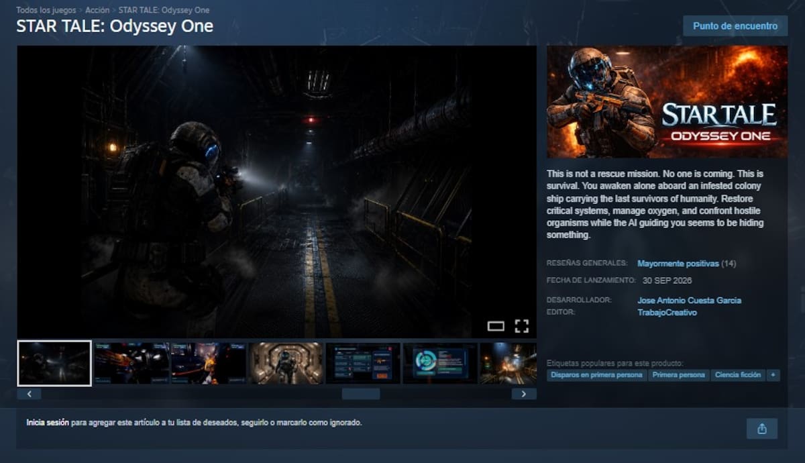Click the Inicia sesión link
Viewport: 805px width, 463px height.
pyautogui.click(x=47, y=423)
